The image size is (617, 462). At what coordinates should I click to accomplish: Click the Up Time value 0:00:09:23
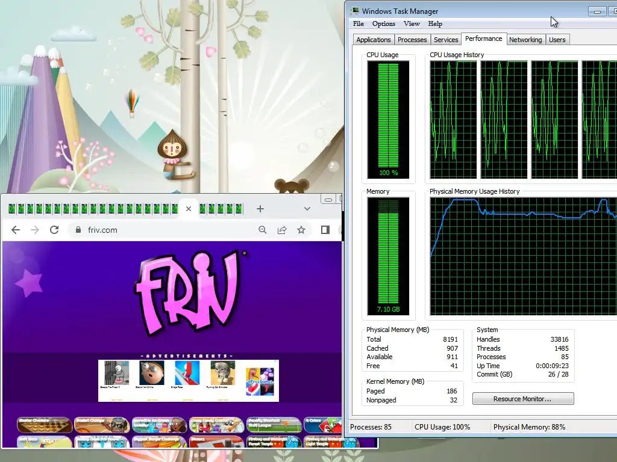point(552,366)
